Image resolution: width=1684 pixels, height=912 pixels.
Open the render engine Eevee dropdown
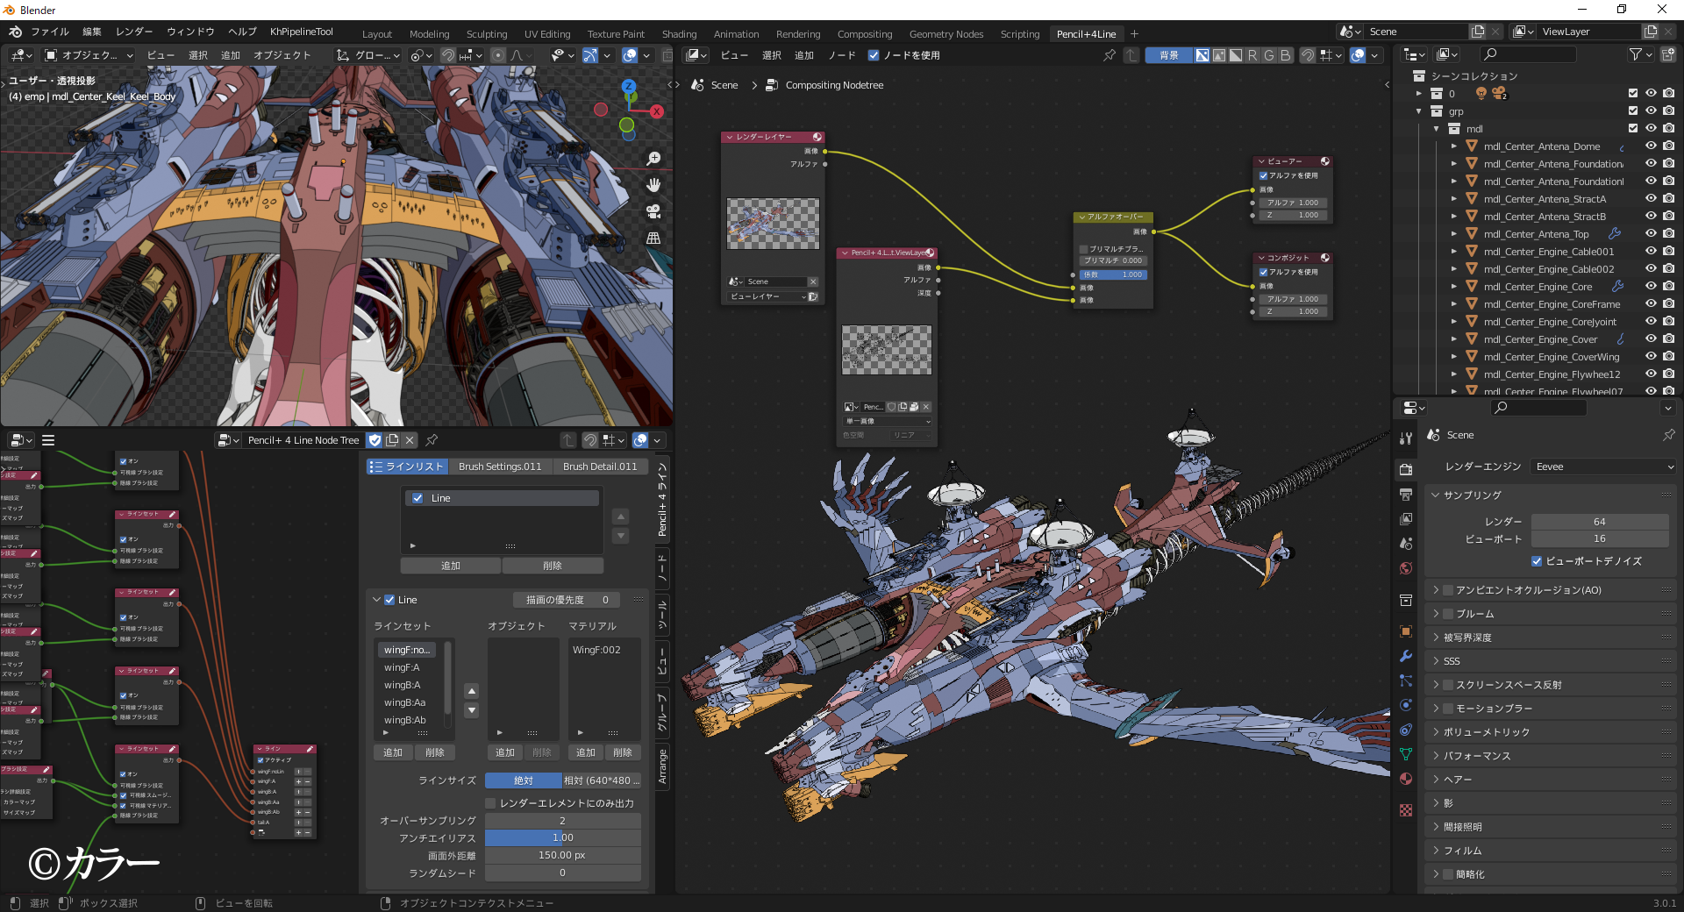point(1603,467)
